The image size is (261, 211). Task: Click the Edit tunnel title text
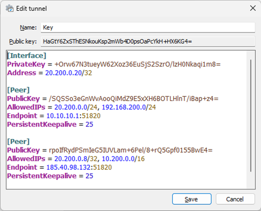[31, 9]
